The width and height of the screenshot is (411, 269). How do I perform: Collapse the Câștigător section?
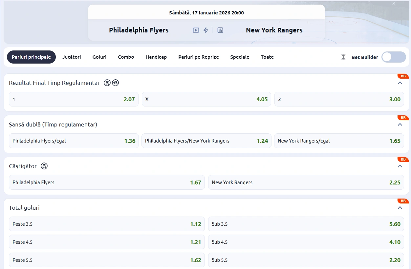click(x=400, y=166)
